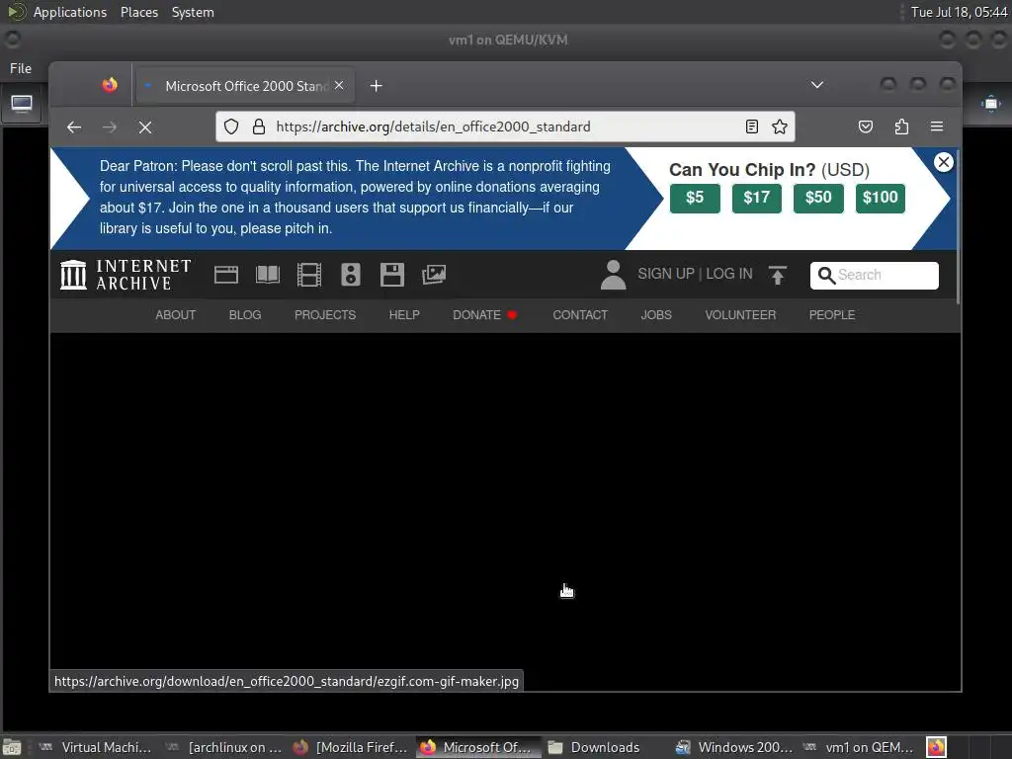Open the Firefox extensions puzzle icon

point(901,126)
